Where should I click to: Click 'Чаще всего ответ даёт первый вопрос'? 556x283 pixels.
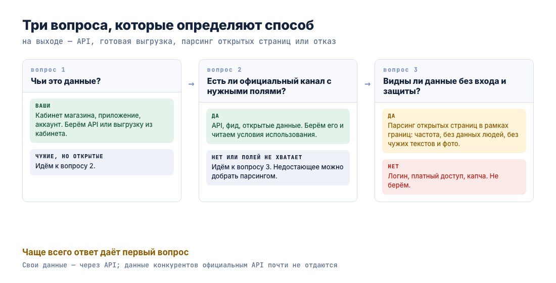106,252
